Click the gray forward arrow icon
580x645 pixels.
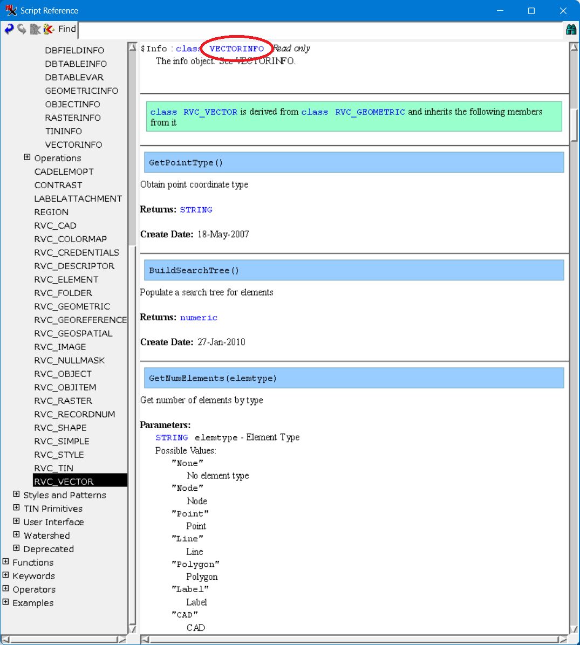tap(22, 29)
